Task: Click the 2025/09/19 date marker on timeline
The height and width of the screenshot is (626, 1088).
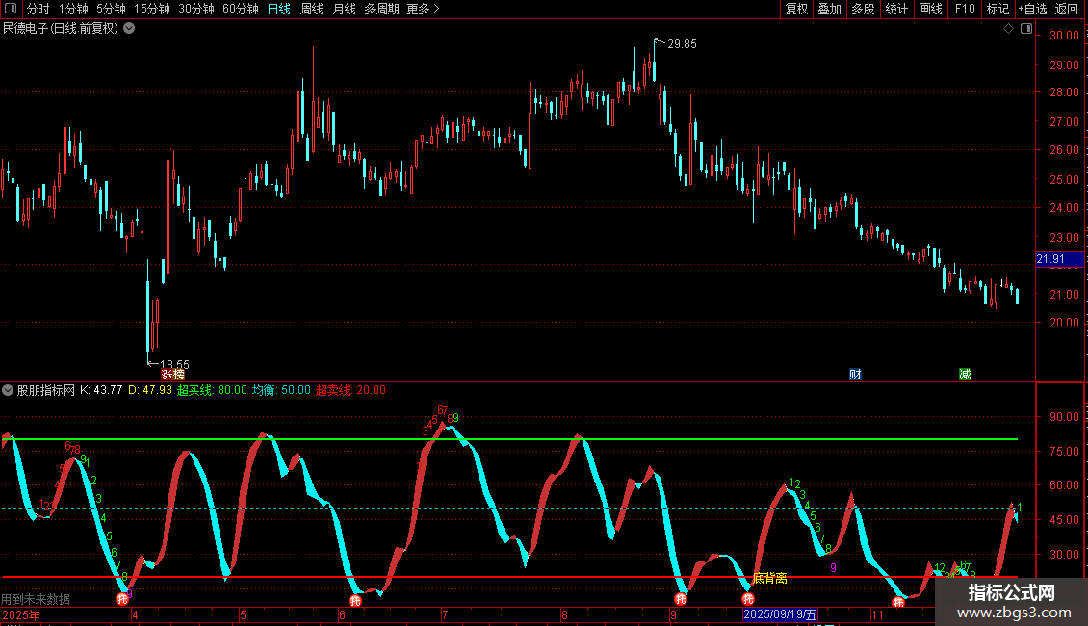Action: (x=780, y=614)
